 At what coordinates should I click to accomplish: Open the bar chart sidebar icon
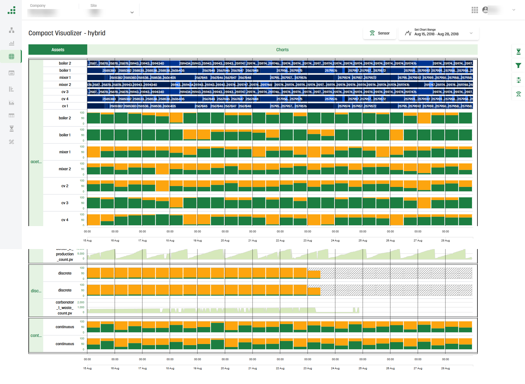coord(11,43)
